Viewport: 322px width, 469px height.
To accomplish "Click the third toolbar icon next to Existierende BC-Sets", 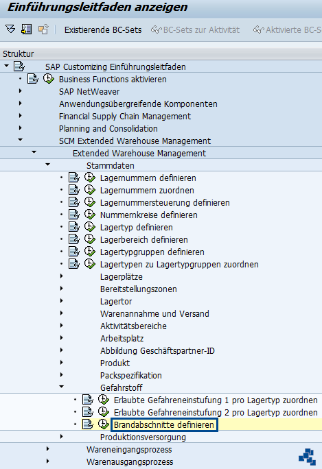I will (43, 29).
